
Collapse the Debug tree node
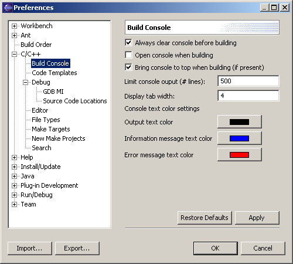pos(25,82)
